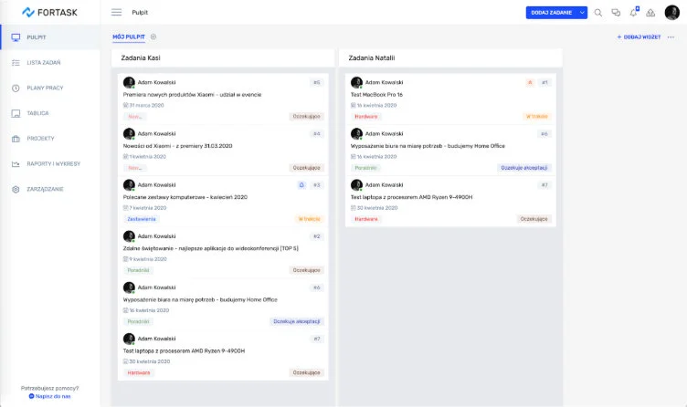Open the user profile avatar
Screen dimensions: 687x407
pos(671,13)
